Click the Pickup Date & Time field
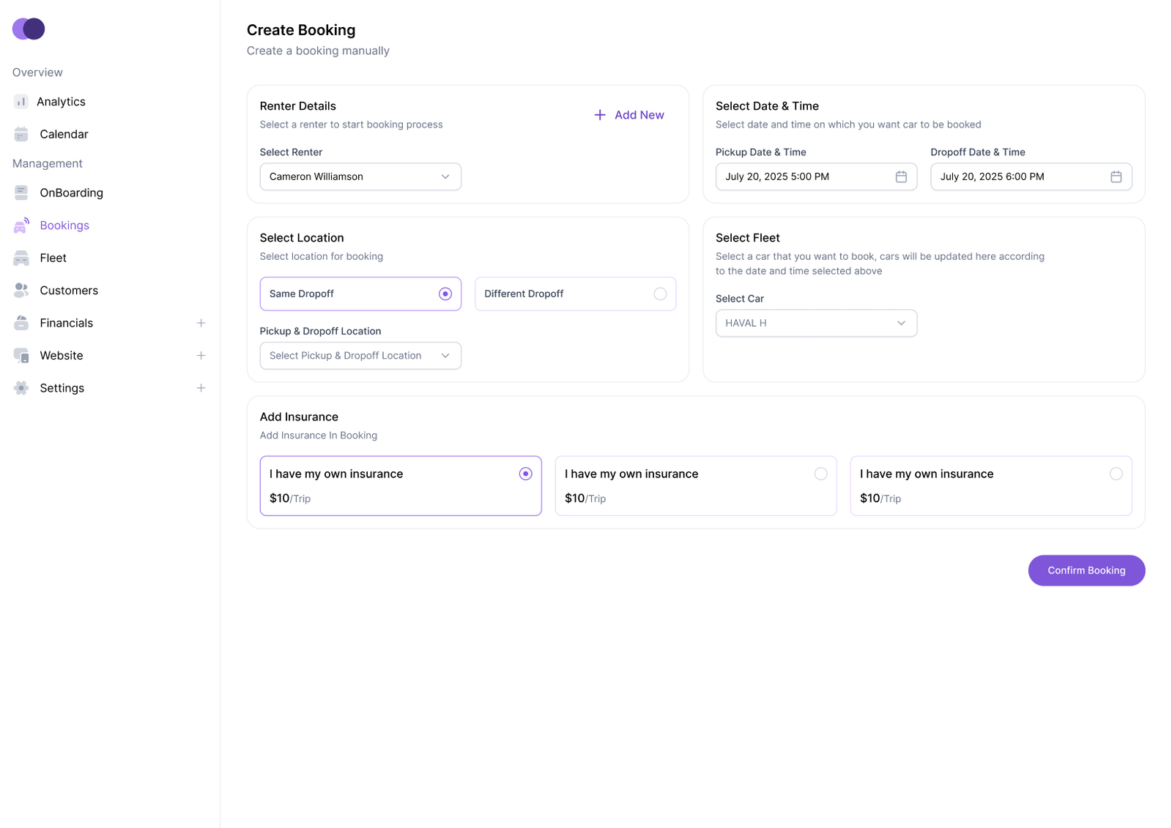Image resolution: width=1172 pixels, height=828 pixels. 816,176
